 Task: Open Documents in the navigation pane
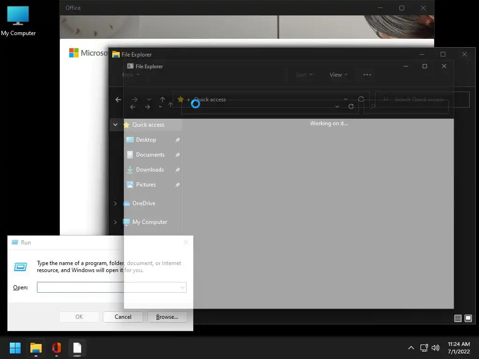coord(150,154)
